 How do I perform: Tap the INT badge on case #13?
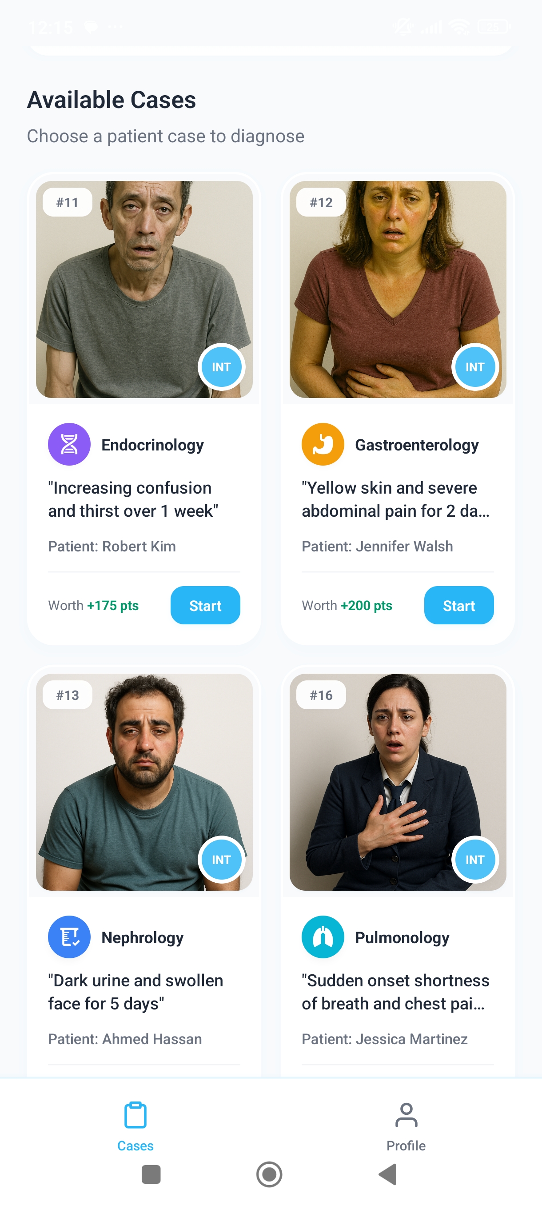click(x=221, y=859)
